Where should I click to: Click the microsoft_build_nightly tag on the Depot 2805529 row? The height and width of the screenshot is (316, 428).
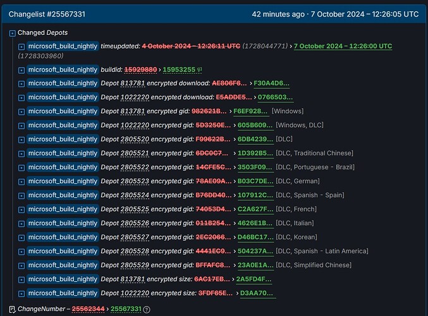(x=63, y=265)
